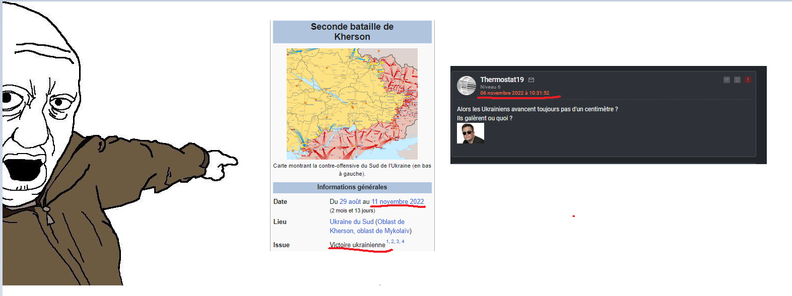Select the '(2 mois et 13 jours)' text

click(x=353, y=210)
